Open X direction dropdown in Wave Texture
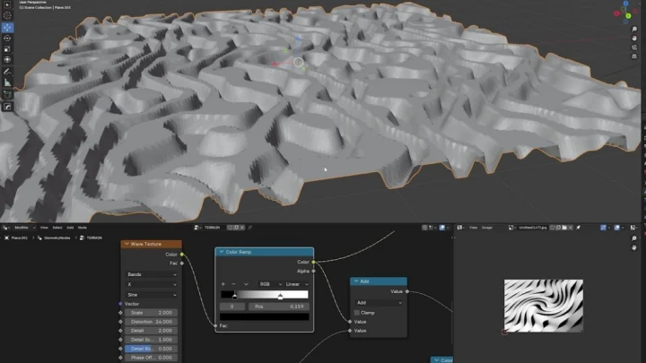 [152, 284]
